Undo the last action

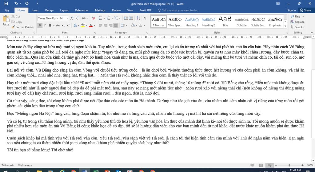point(16,3)
